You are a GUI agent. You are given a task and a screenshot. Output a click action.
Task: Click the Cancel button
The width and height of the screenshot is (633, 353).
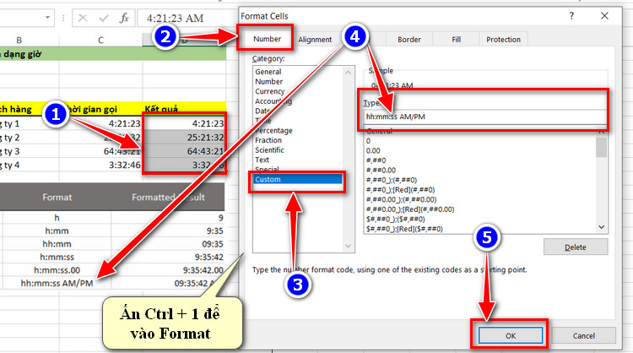point(583,335)
